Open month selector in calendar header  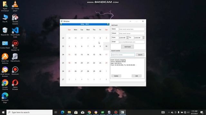tap(82, 24)
